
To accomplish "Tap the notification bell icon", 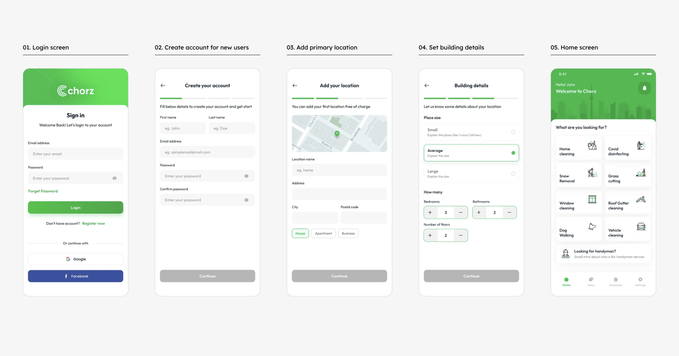I will click(644, 88).
